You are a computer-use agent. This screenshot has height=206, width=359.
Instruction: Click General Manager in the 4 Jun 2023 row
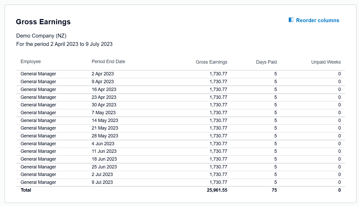tap(38, 144)
